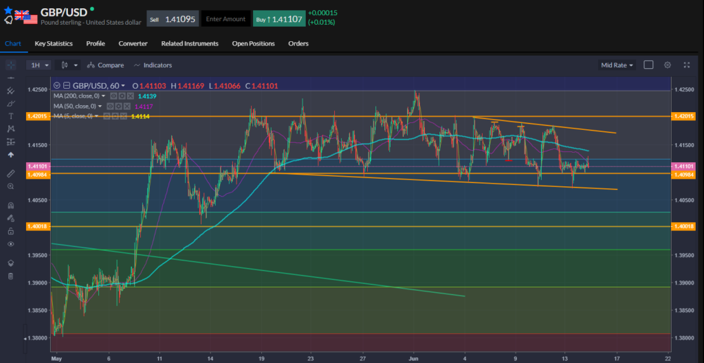Toggle lock all drawings
This screenshot has width=704, height=363.
pyautogui.click(x=10, y=231)
